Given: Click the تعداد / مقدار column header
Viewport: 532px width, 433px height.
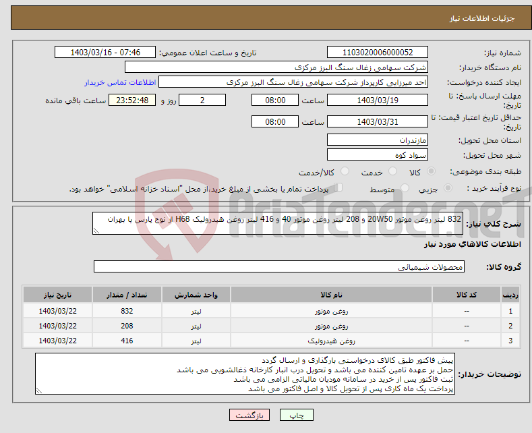Looking at the screenshot, I should 127,295.
